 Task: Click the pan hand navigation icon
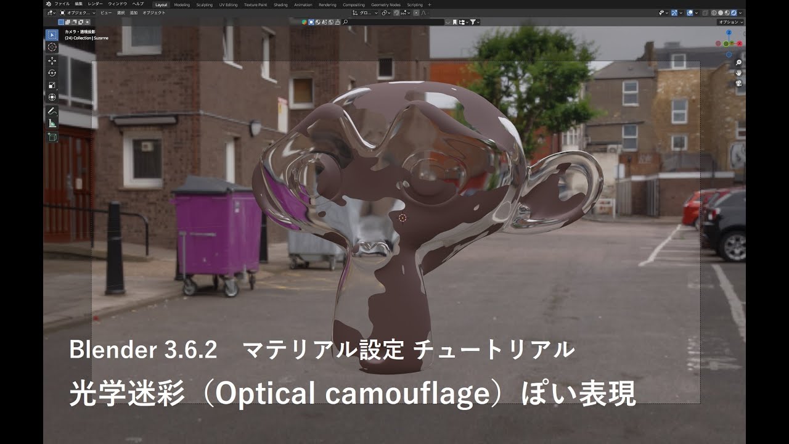pos(738,73)
